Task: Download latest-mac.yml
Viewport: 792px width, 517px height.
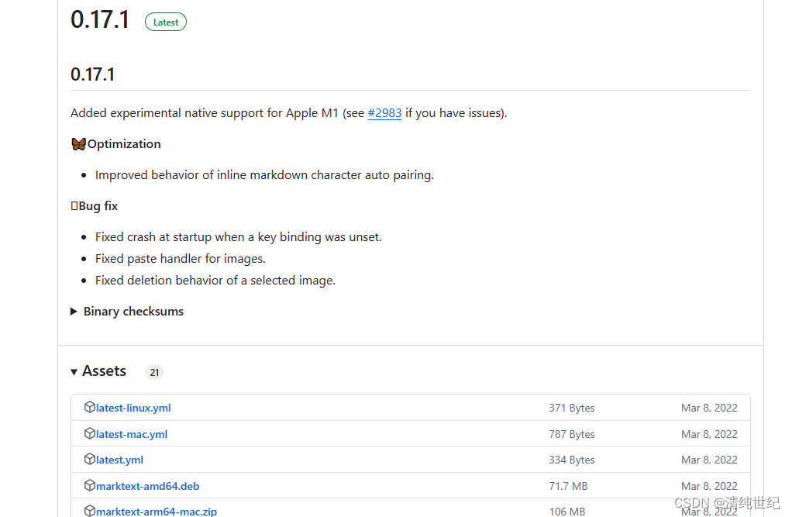Action: click(x=132, y=434)
